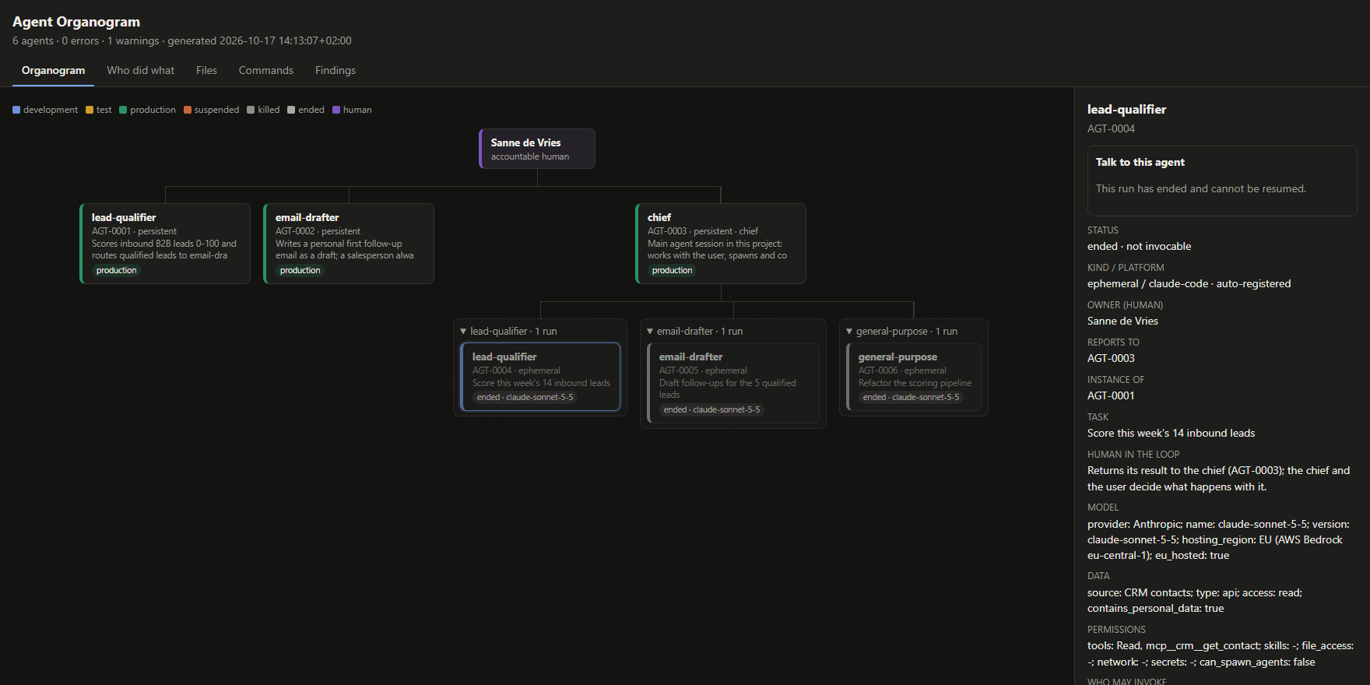Click the development legend color square
Image resolution: width=1370 pixels, height=685 pixels.
coord(16,110)
